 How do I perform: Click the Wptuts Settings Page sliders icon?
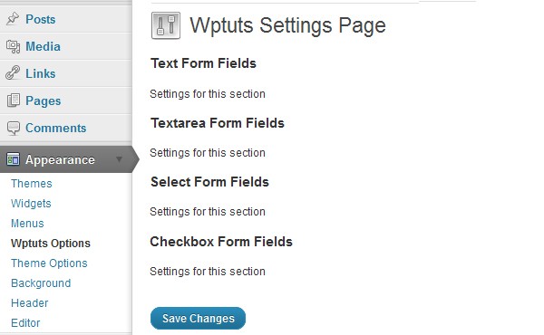click(166, 25)
